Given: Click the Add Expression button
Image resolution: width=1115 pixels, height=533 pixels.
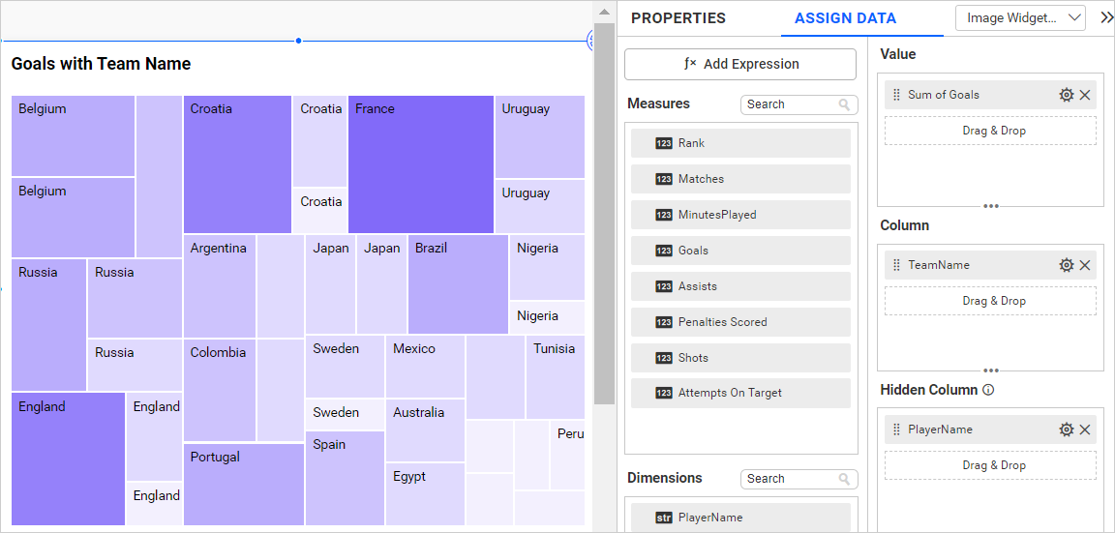Looking at the screenshot, I should (x=740, y=64).
